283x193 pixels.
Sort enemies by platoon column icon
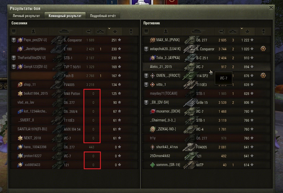click(x=146, y=32)
